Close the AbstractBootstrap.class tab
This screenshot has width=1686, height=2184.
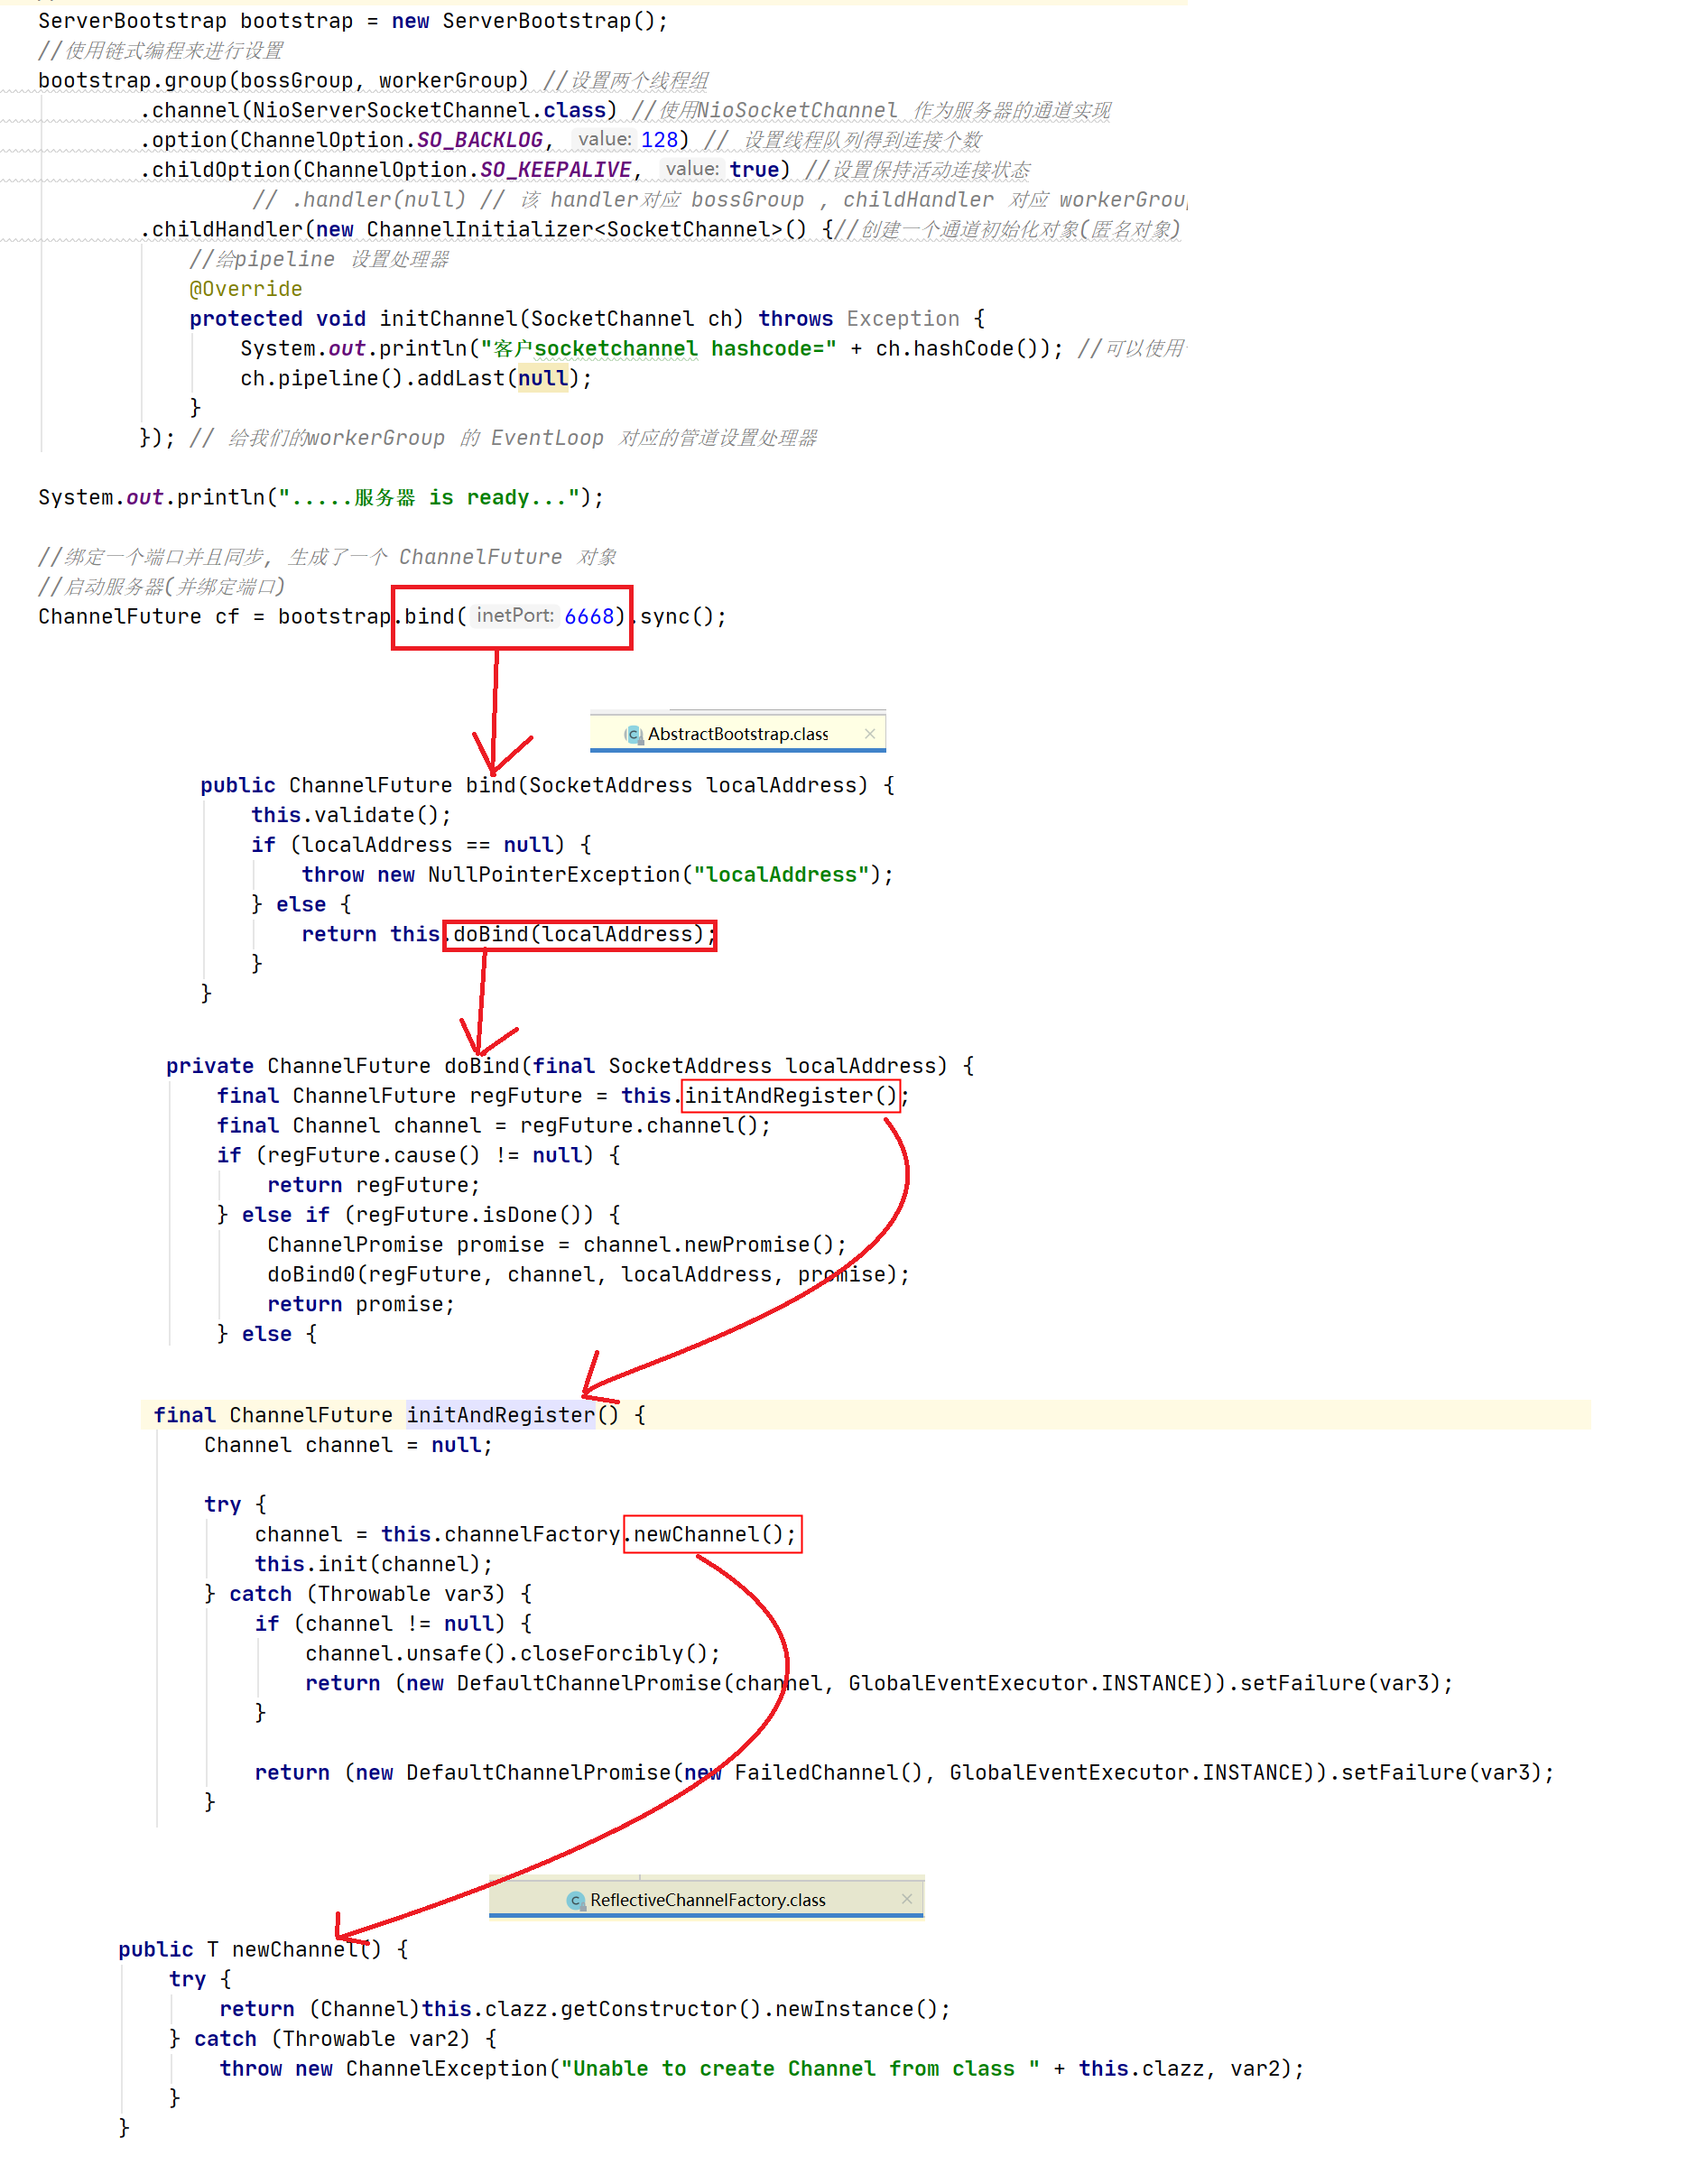pyautogui.click(x=870, y=733)
